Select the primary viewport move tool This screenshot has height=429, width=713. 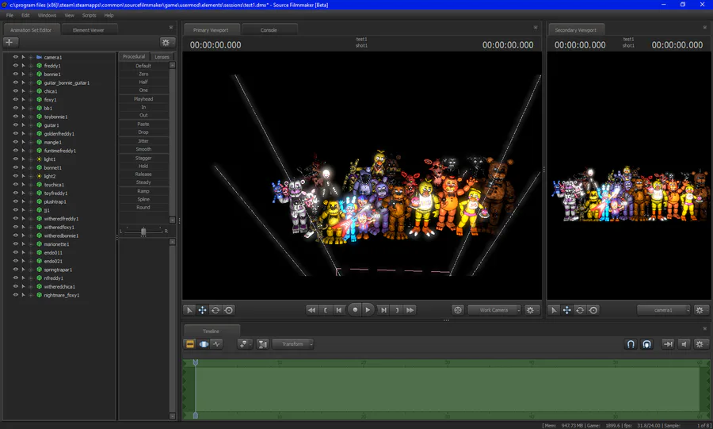pos(202,310)
